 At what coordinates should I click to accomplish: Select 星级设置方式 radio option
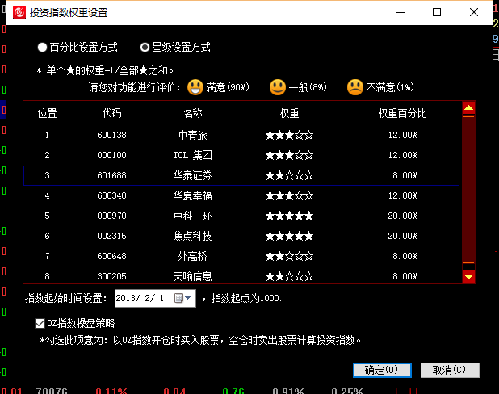coord(145,48)
